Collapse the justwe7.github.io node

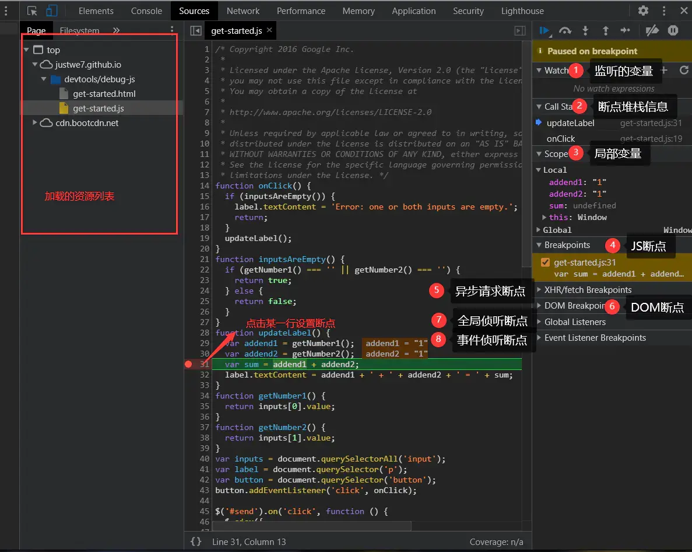click(35, 64)
